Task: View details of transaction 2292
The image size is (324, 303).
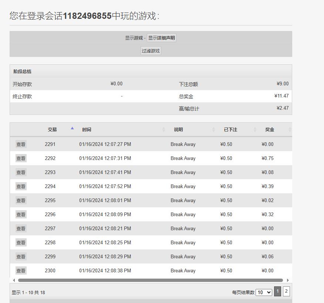Action: point(21,159)
